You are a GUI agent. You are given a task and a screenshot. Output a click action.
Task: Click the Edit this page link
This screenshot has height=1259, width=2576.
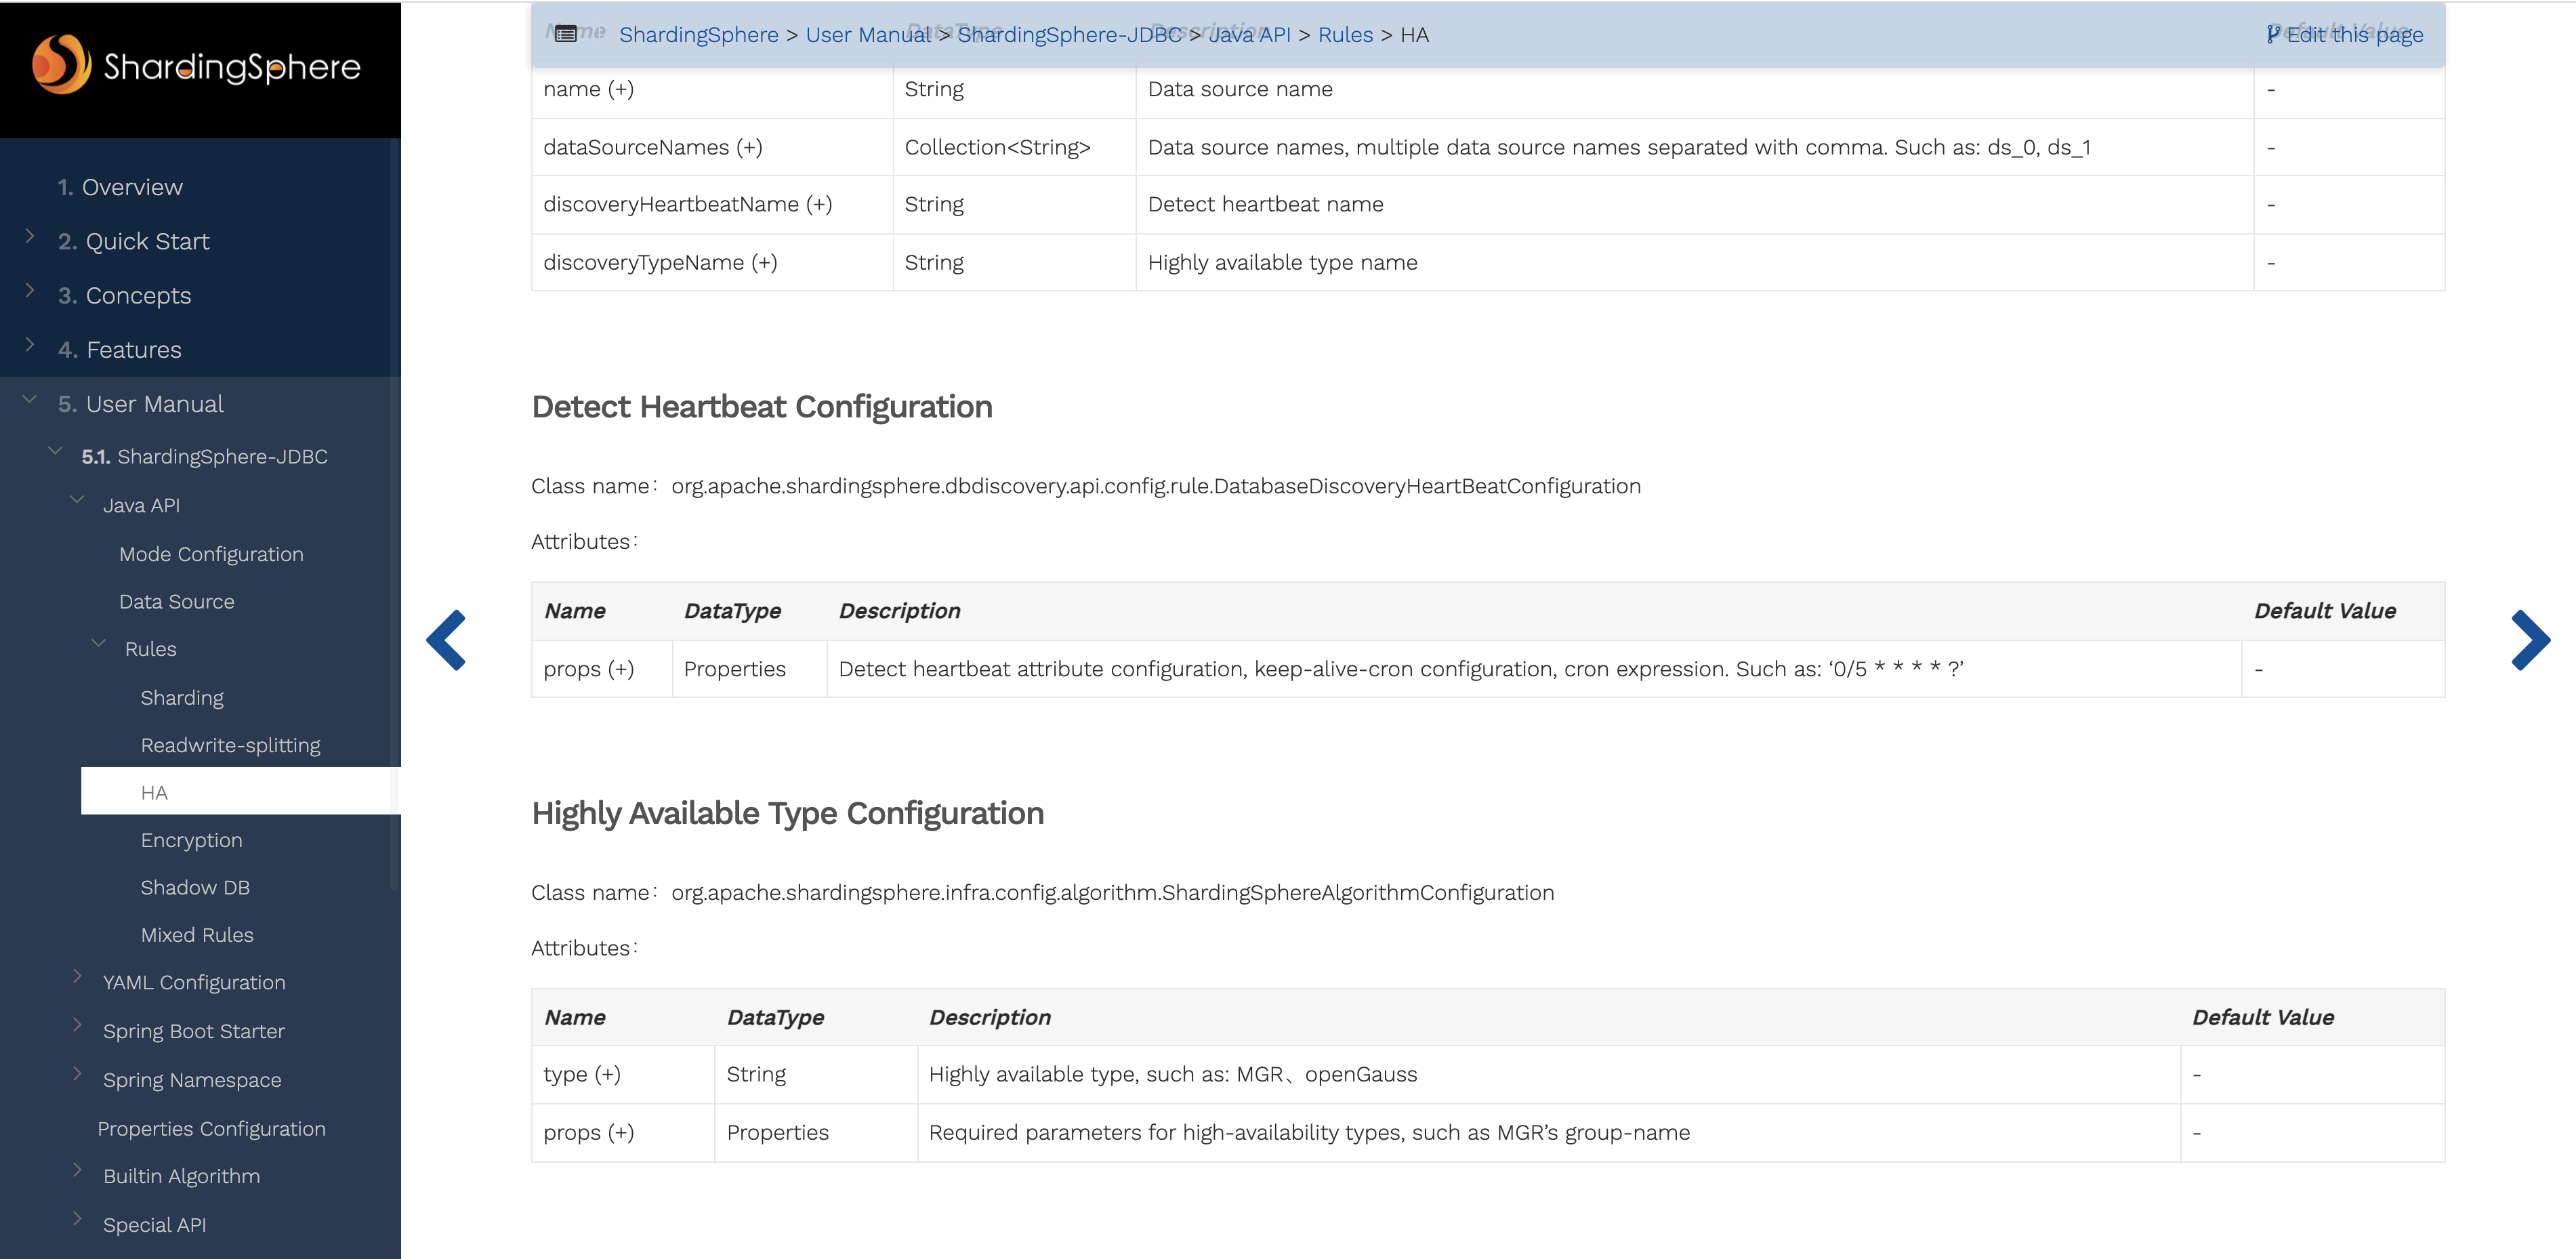pyautogui.click(x=2344, y=35)
